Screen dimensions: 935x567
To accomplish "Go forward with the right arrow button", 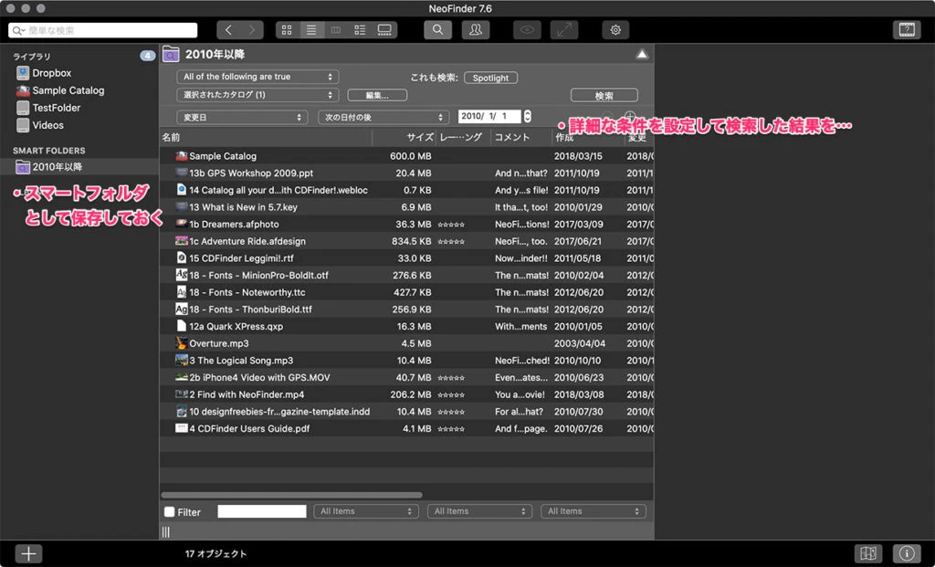I will tap(252, 30).
